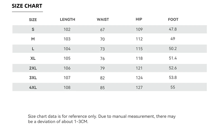Click foot value 47.8 for size S
The image size is (220, 125).
click(x=173, y=29)
